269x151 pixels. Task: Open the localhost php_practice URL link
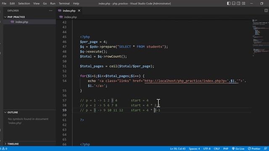click(192, 81)
